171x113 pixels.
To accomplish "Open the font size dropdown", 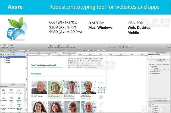I will (x=28, y=50).
